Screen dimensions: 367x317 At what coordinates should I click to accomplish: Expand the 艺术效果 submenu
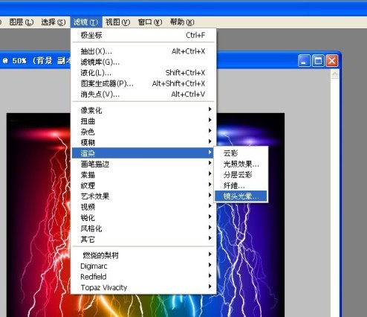point(143,196)
